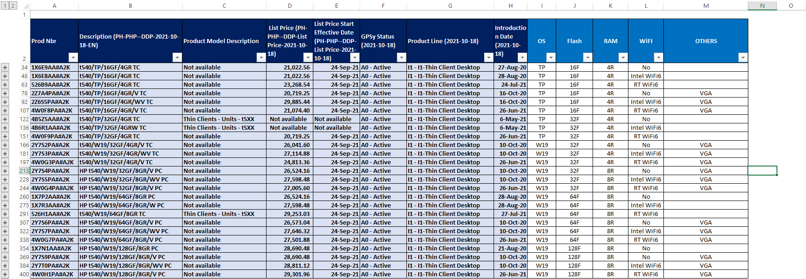
Task: Expand the group at row 34
Action: coord(5,68)
